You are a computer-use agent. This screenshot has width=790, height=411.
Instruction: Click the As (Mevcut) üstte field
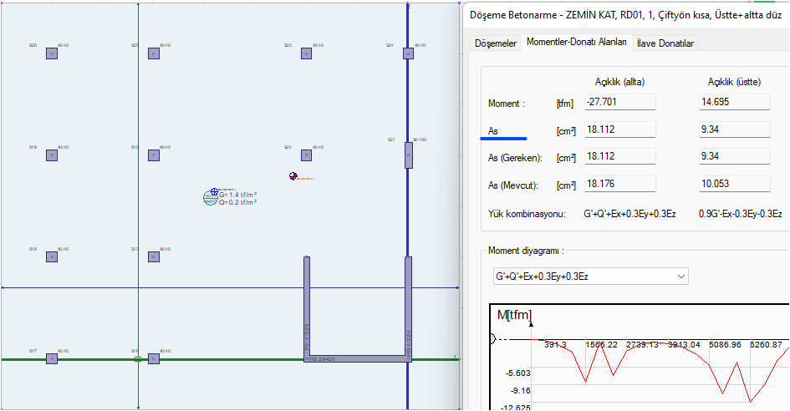733,184
